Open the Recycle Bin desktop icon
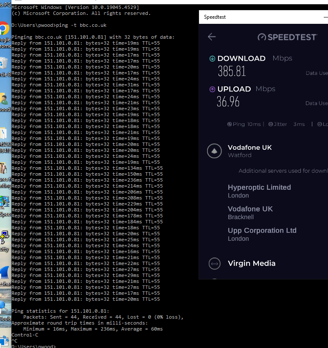 click(4, 63)
